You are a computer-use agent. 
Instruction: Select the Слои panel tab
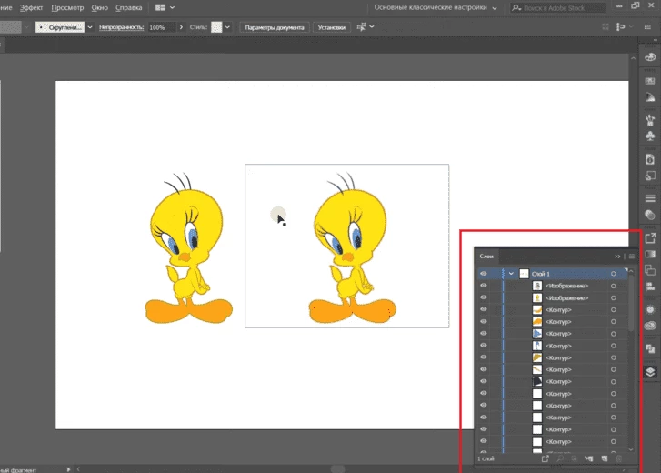[486, 257]
